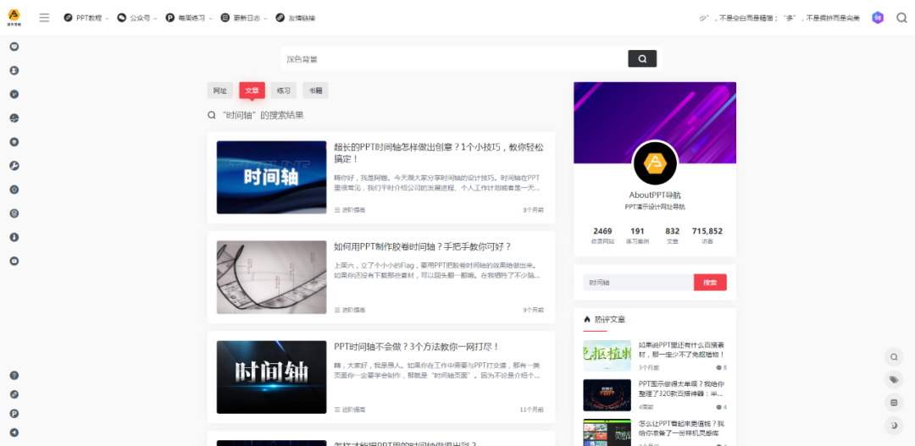Open article 超长的PPT时间轴怎样做出创意
The width and height of the screenshot is (915, 446).
tap(439, 152)
